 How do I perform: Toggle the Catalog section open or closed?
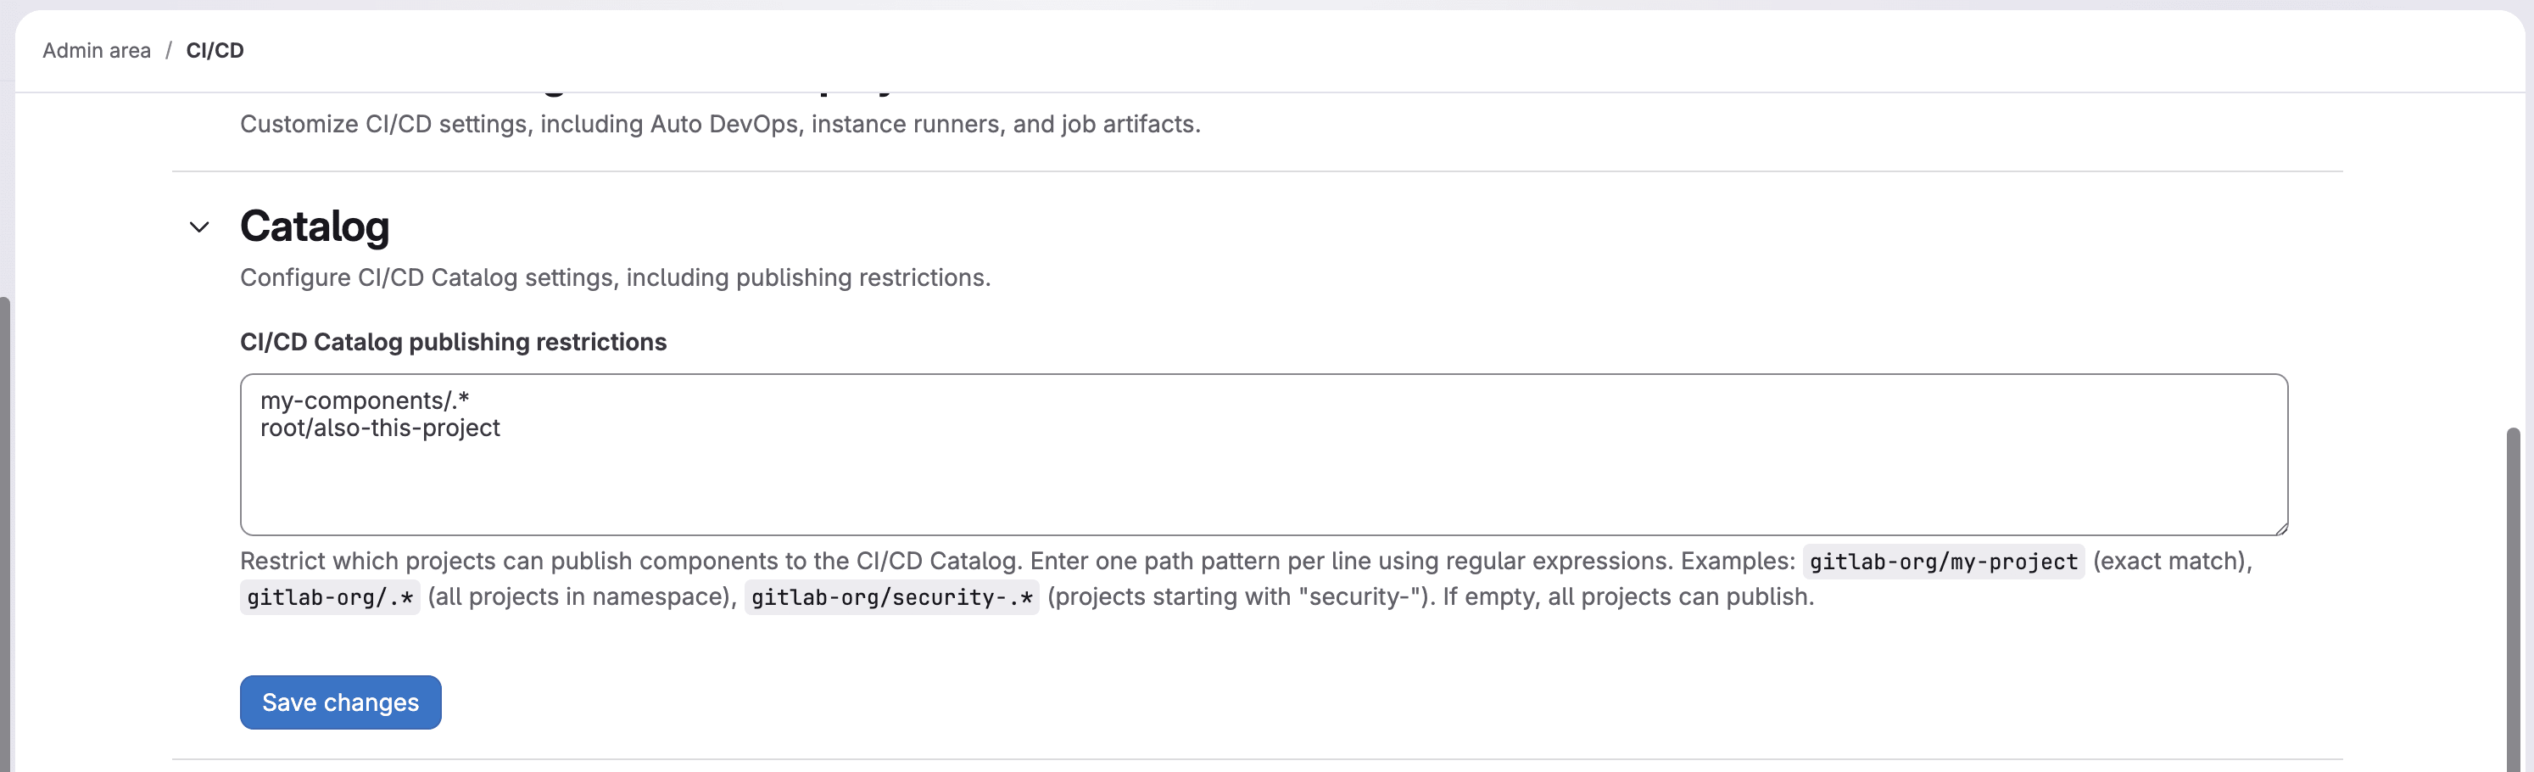coord(199,227)
